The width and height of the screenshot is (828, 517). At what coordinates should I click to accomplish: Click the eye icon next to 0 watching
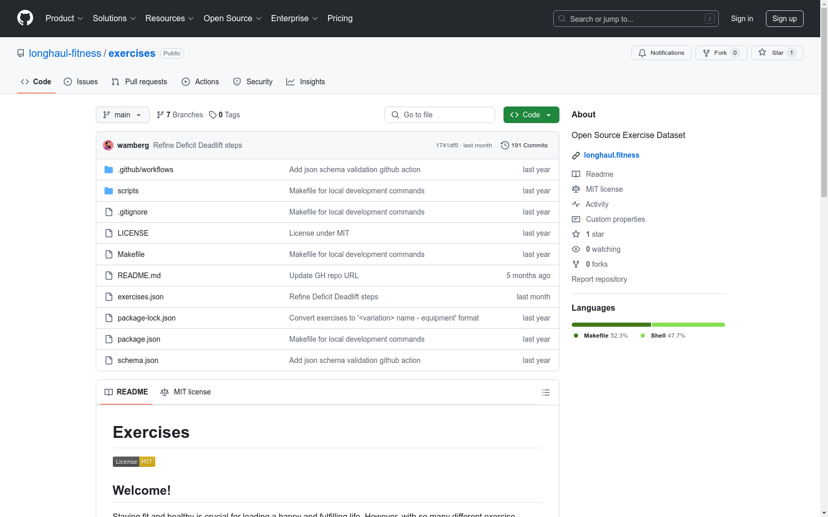point(576,249)
